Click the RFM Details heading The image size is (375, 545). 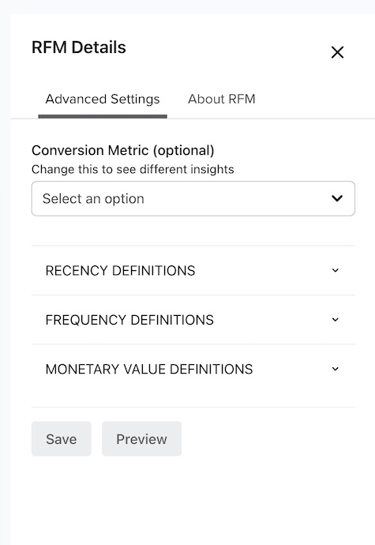pyautogui.click(x=79, y=47)
